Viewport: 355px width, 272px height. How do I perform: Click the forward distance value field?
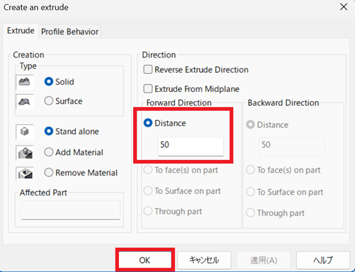(x=191, y=146)
